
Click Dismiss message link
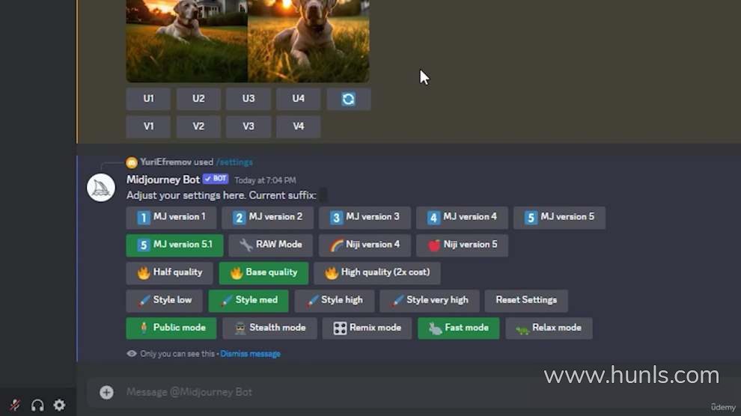251,354
